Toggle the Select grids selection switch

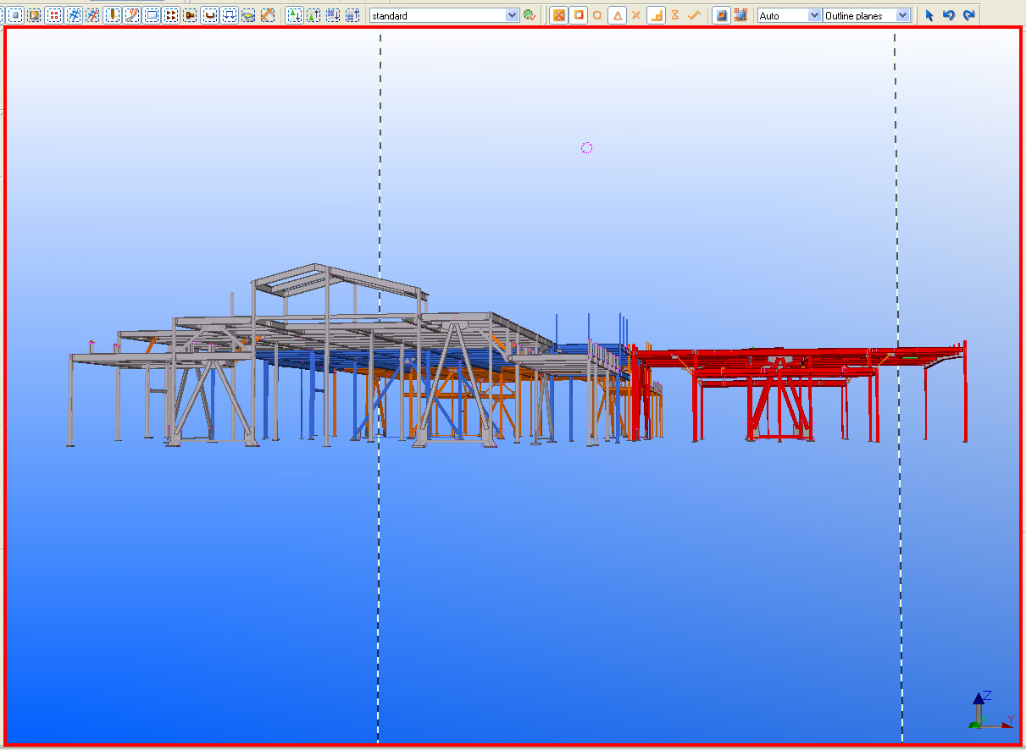tap(72, 14)
